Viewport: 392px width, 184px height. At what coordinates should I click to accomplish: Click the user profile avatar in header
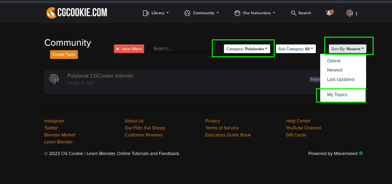[349, 13]
